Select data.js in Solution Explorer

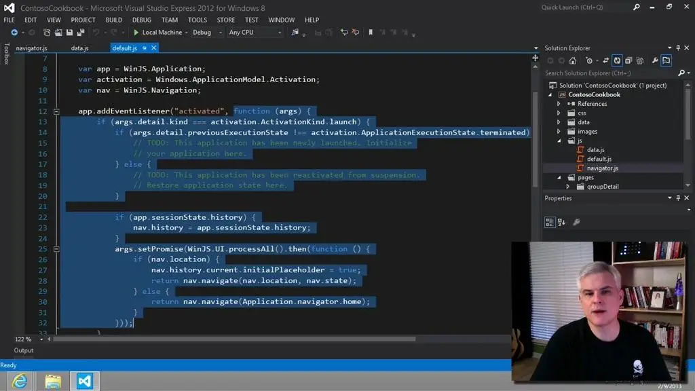pyautogui.click(x=595, y=150)
